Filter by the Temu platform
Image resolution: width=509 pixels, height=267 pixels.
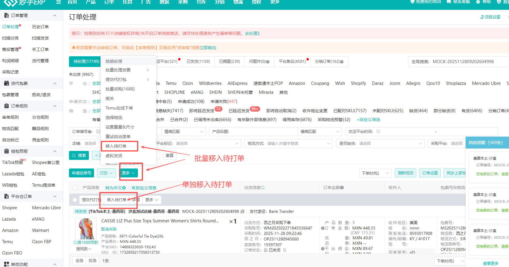(x=171, y=83)
